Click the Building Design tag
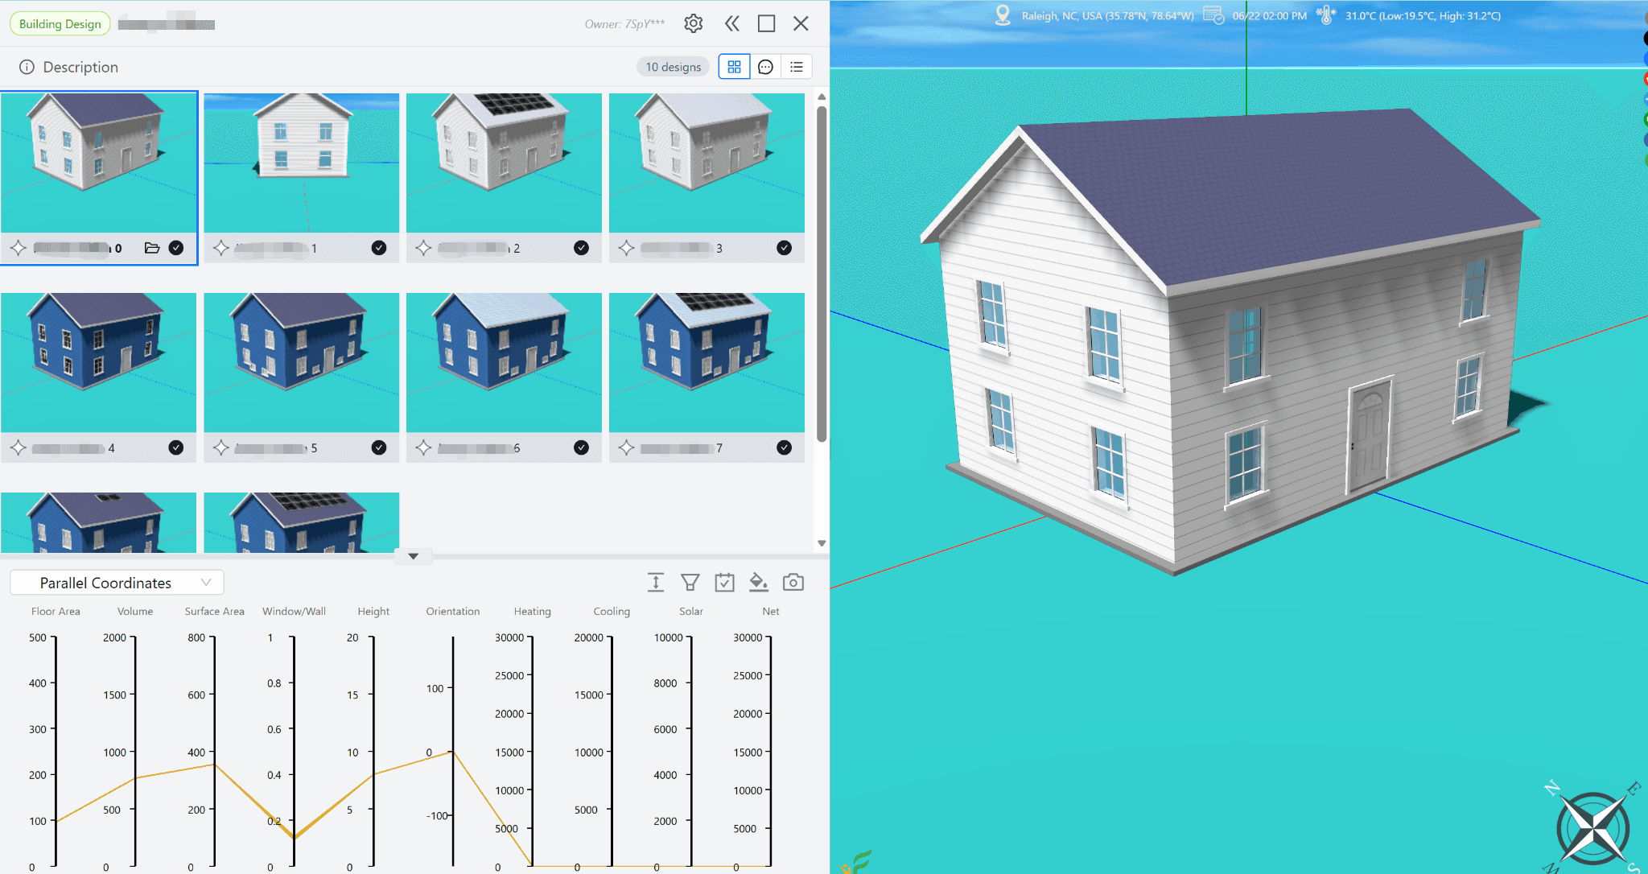This screenshot has height=874, width=1648. [60, 24]
